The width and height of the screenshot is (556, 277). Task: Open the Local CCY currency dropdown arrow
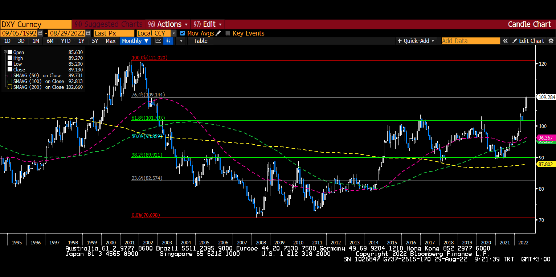(x=173, y=33)
